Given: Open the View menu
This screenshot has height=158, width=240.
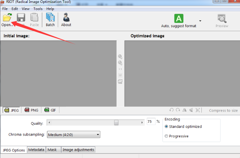Looking at the screenshot, I should [x=25, y=9].
